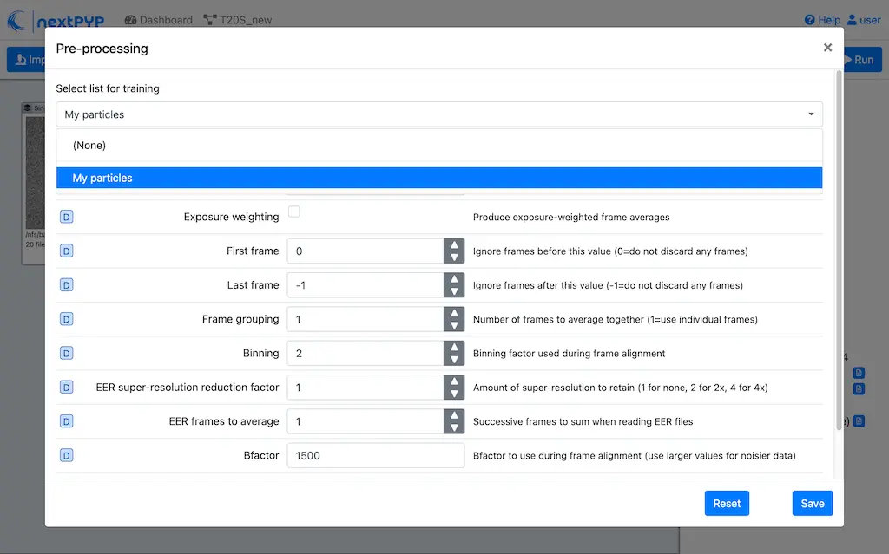The image size is (889, 554).
Task: Click the Last frame input field
Action: (x=365, y=285)
